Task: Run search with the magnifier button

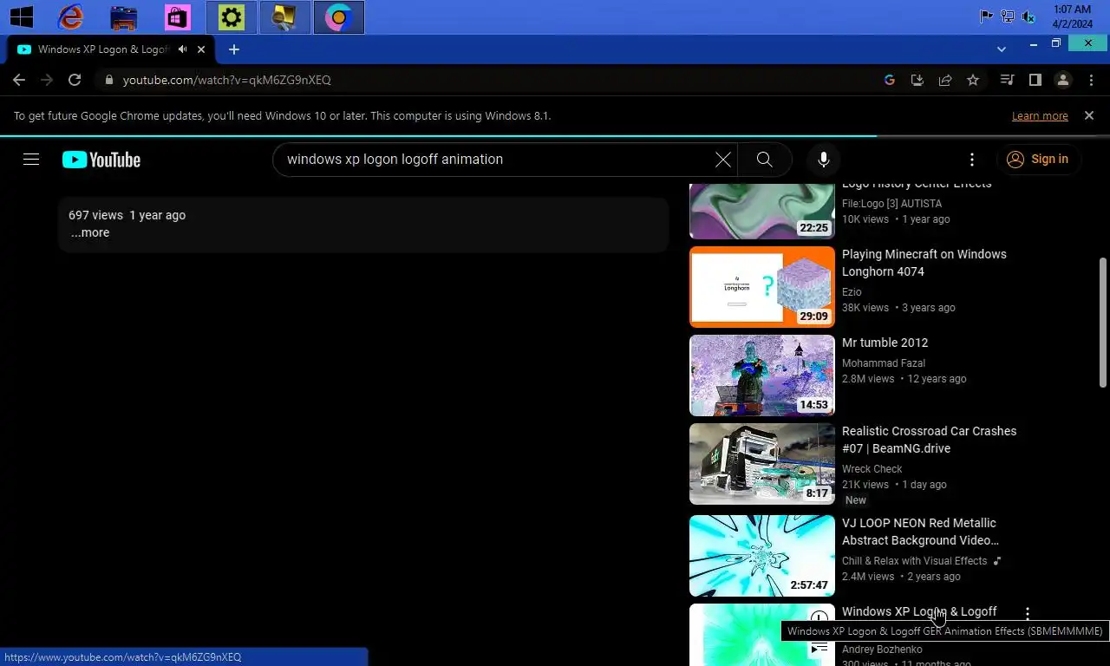Action: click(764, 160)
